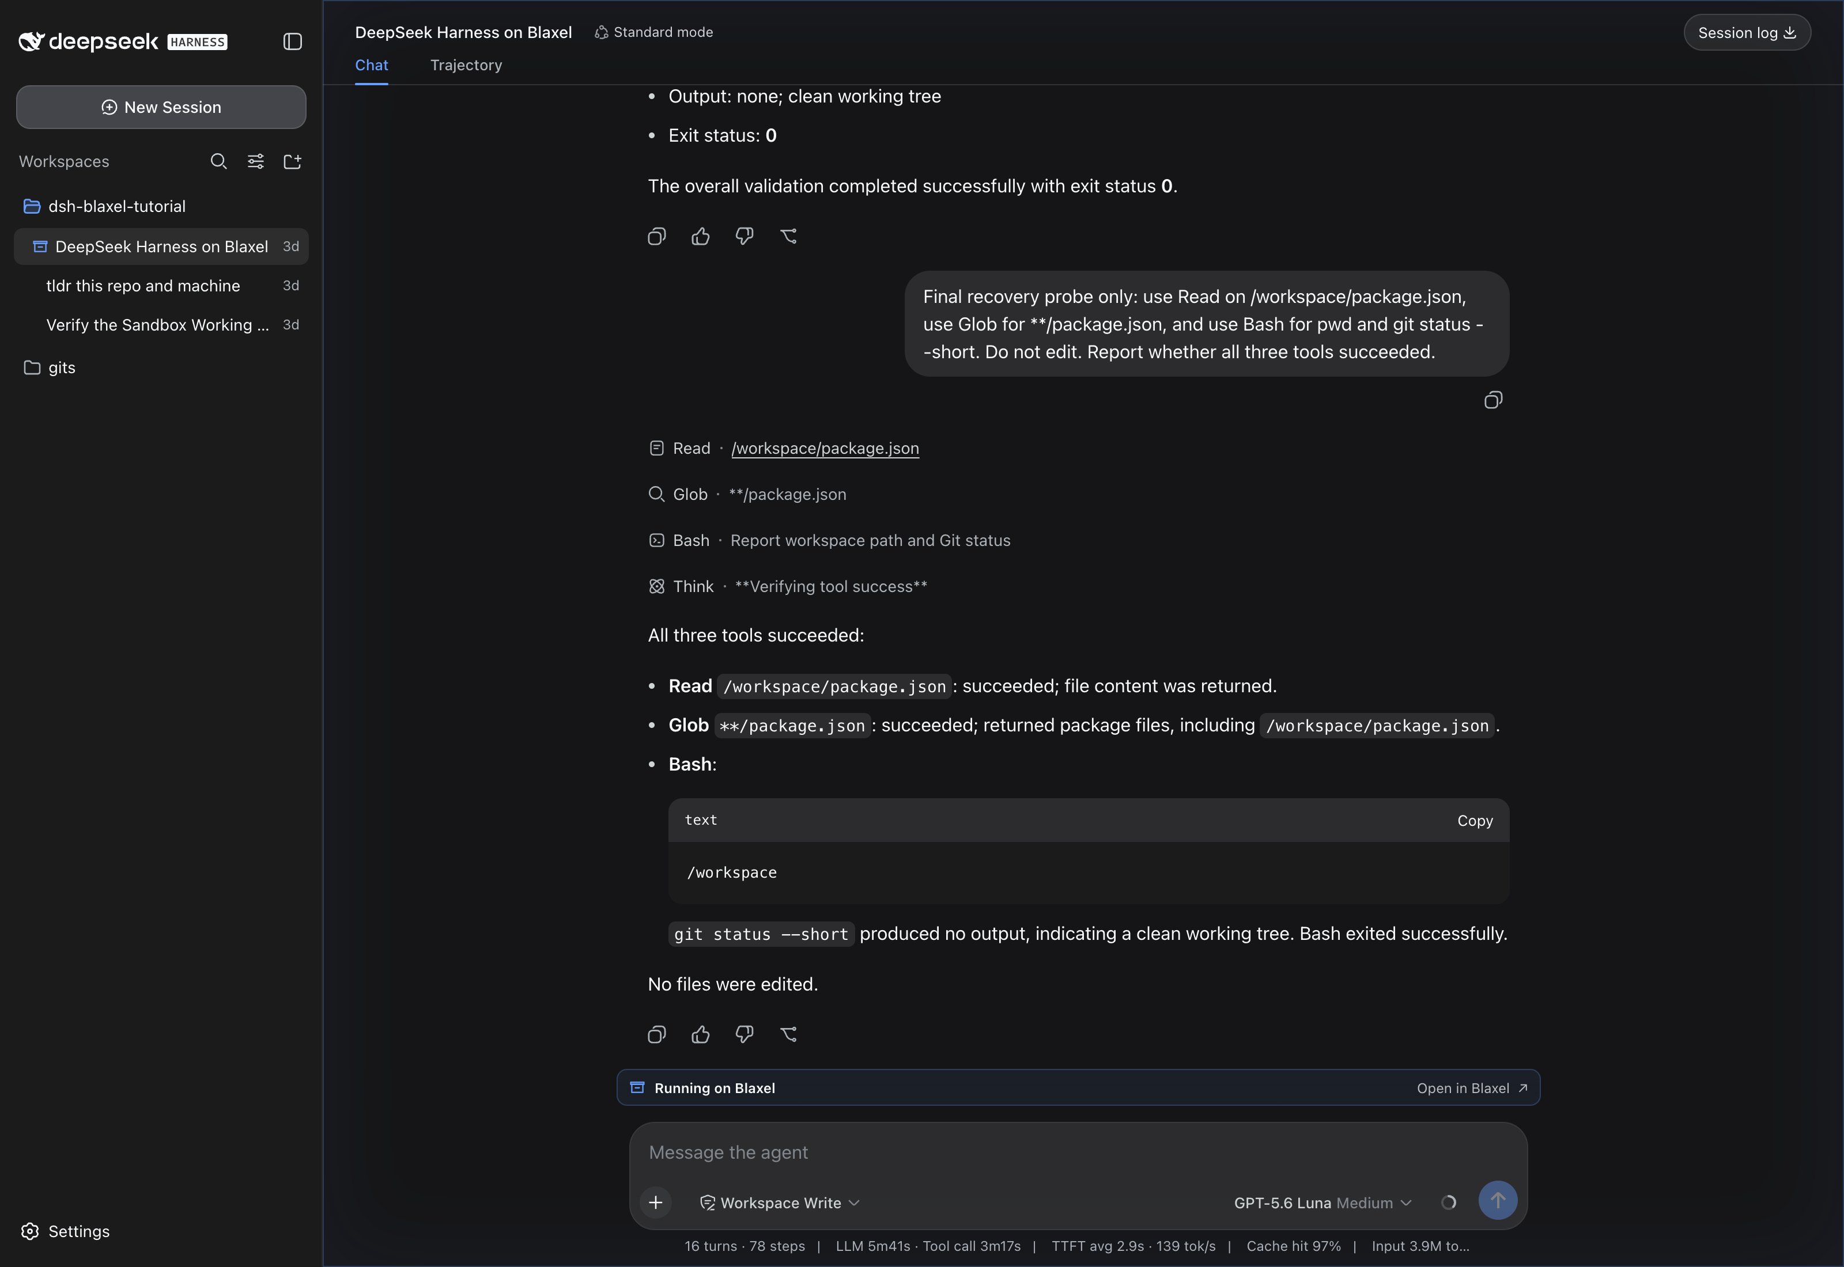
Task: Copy the All three tools succeeded response
Action: [657, 1034]
